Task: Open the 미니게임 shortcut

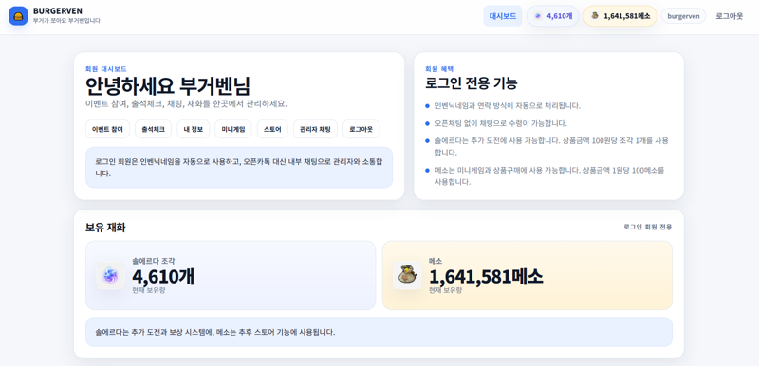Action: coord(233,129)
